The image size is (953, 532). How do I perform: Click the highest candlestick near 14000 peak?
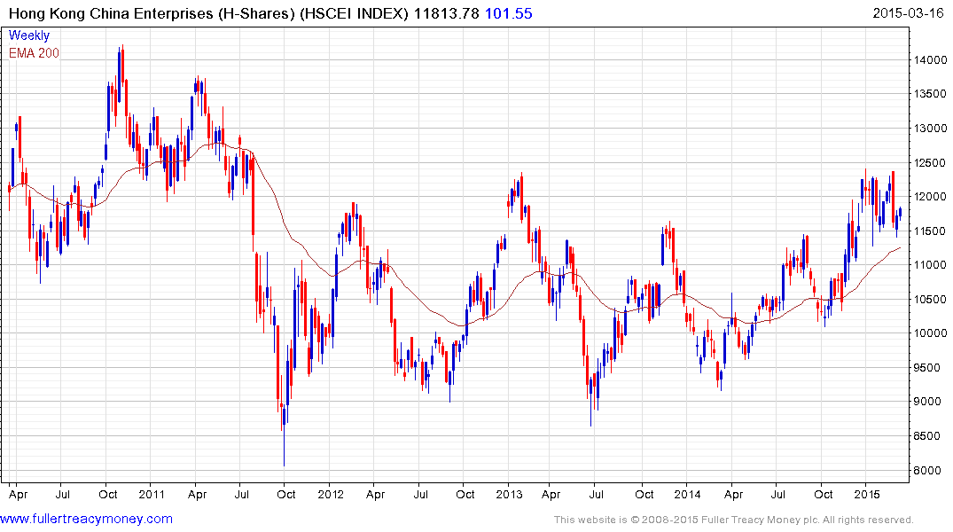point(122,66)
